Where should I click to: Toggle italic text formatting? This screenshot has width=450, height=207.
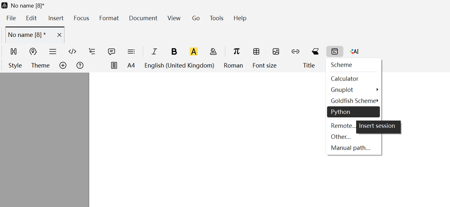click(154, 52)
